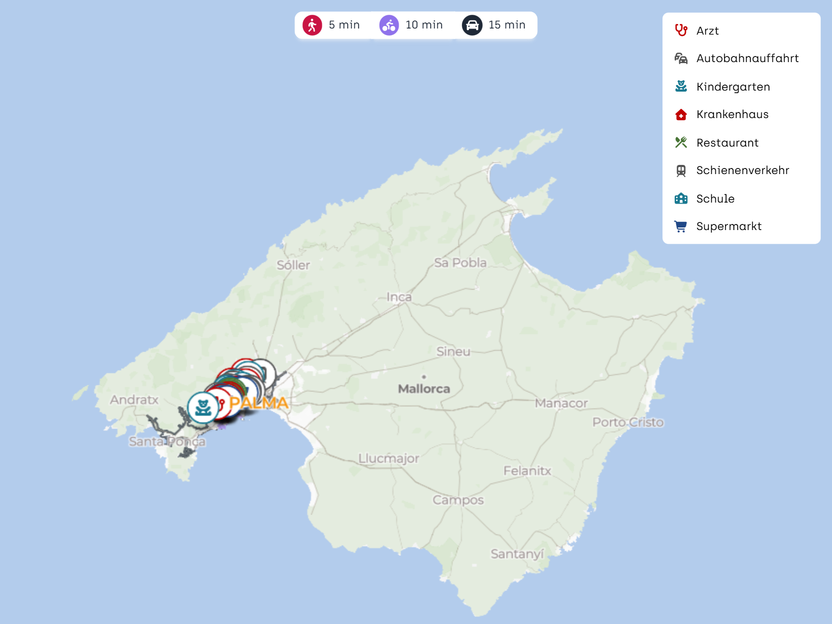Click the black car 15 min icon

pos(472,25)
